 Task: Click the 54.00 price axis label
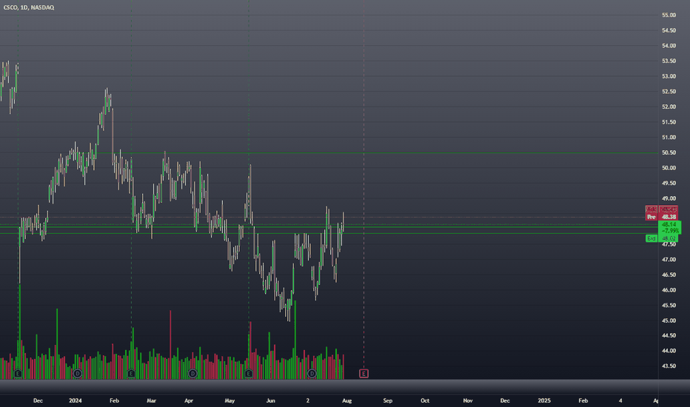tap(669, 46)
